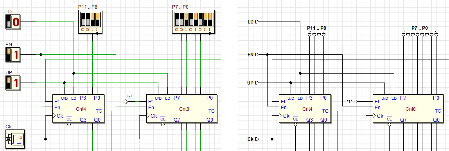The height and width of the screenshot is (151, 449).
Task: Click the LD input port in black schematic
Action: coord(257,22)
